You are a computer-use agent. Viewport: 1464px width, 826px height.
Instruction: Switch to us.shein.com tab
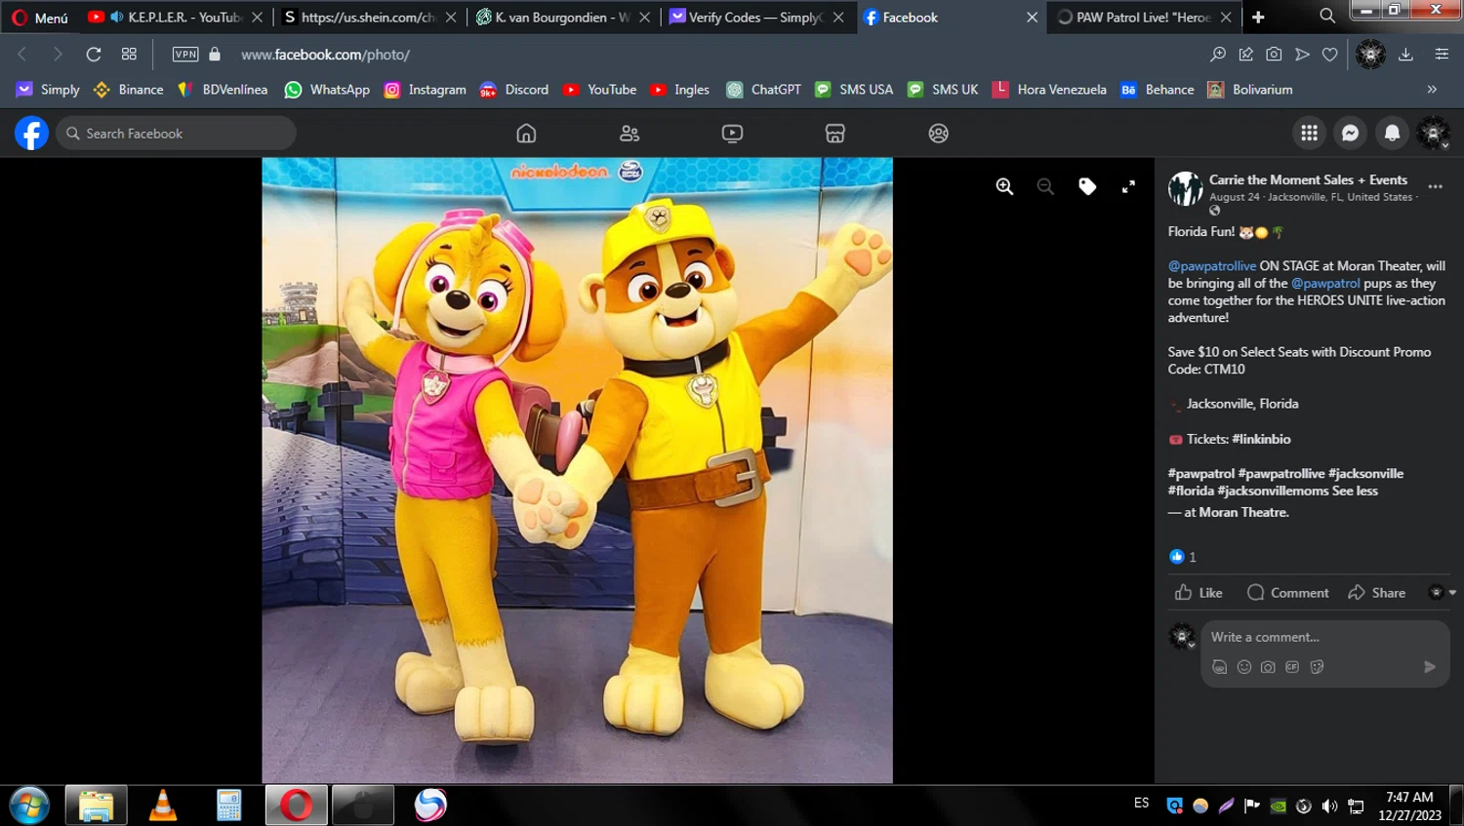369,18
